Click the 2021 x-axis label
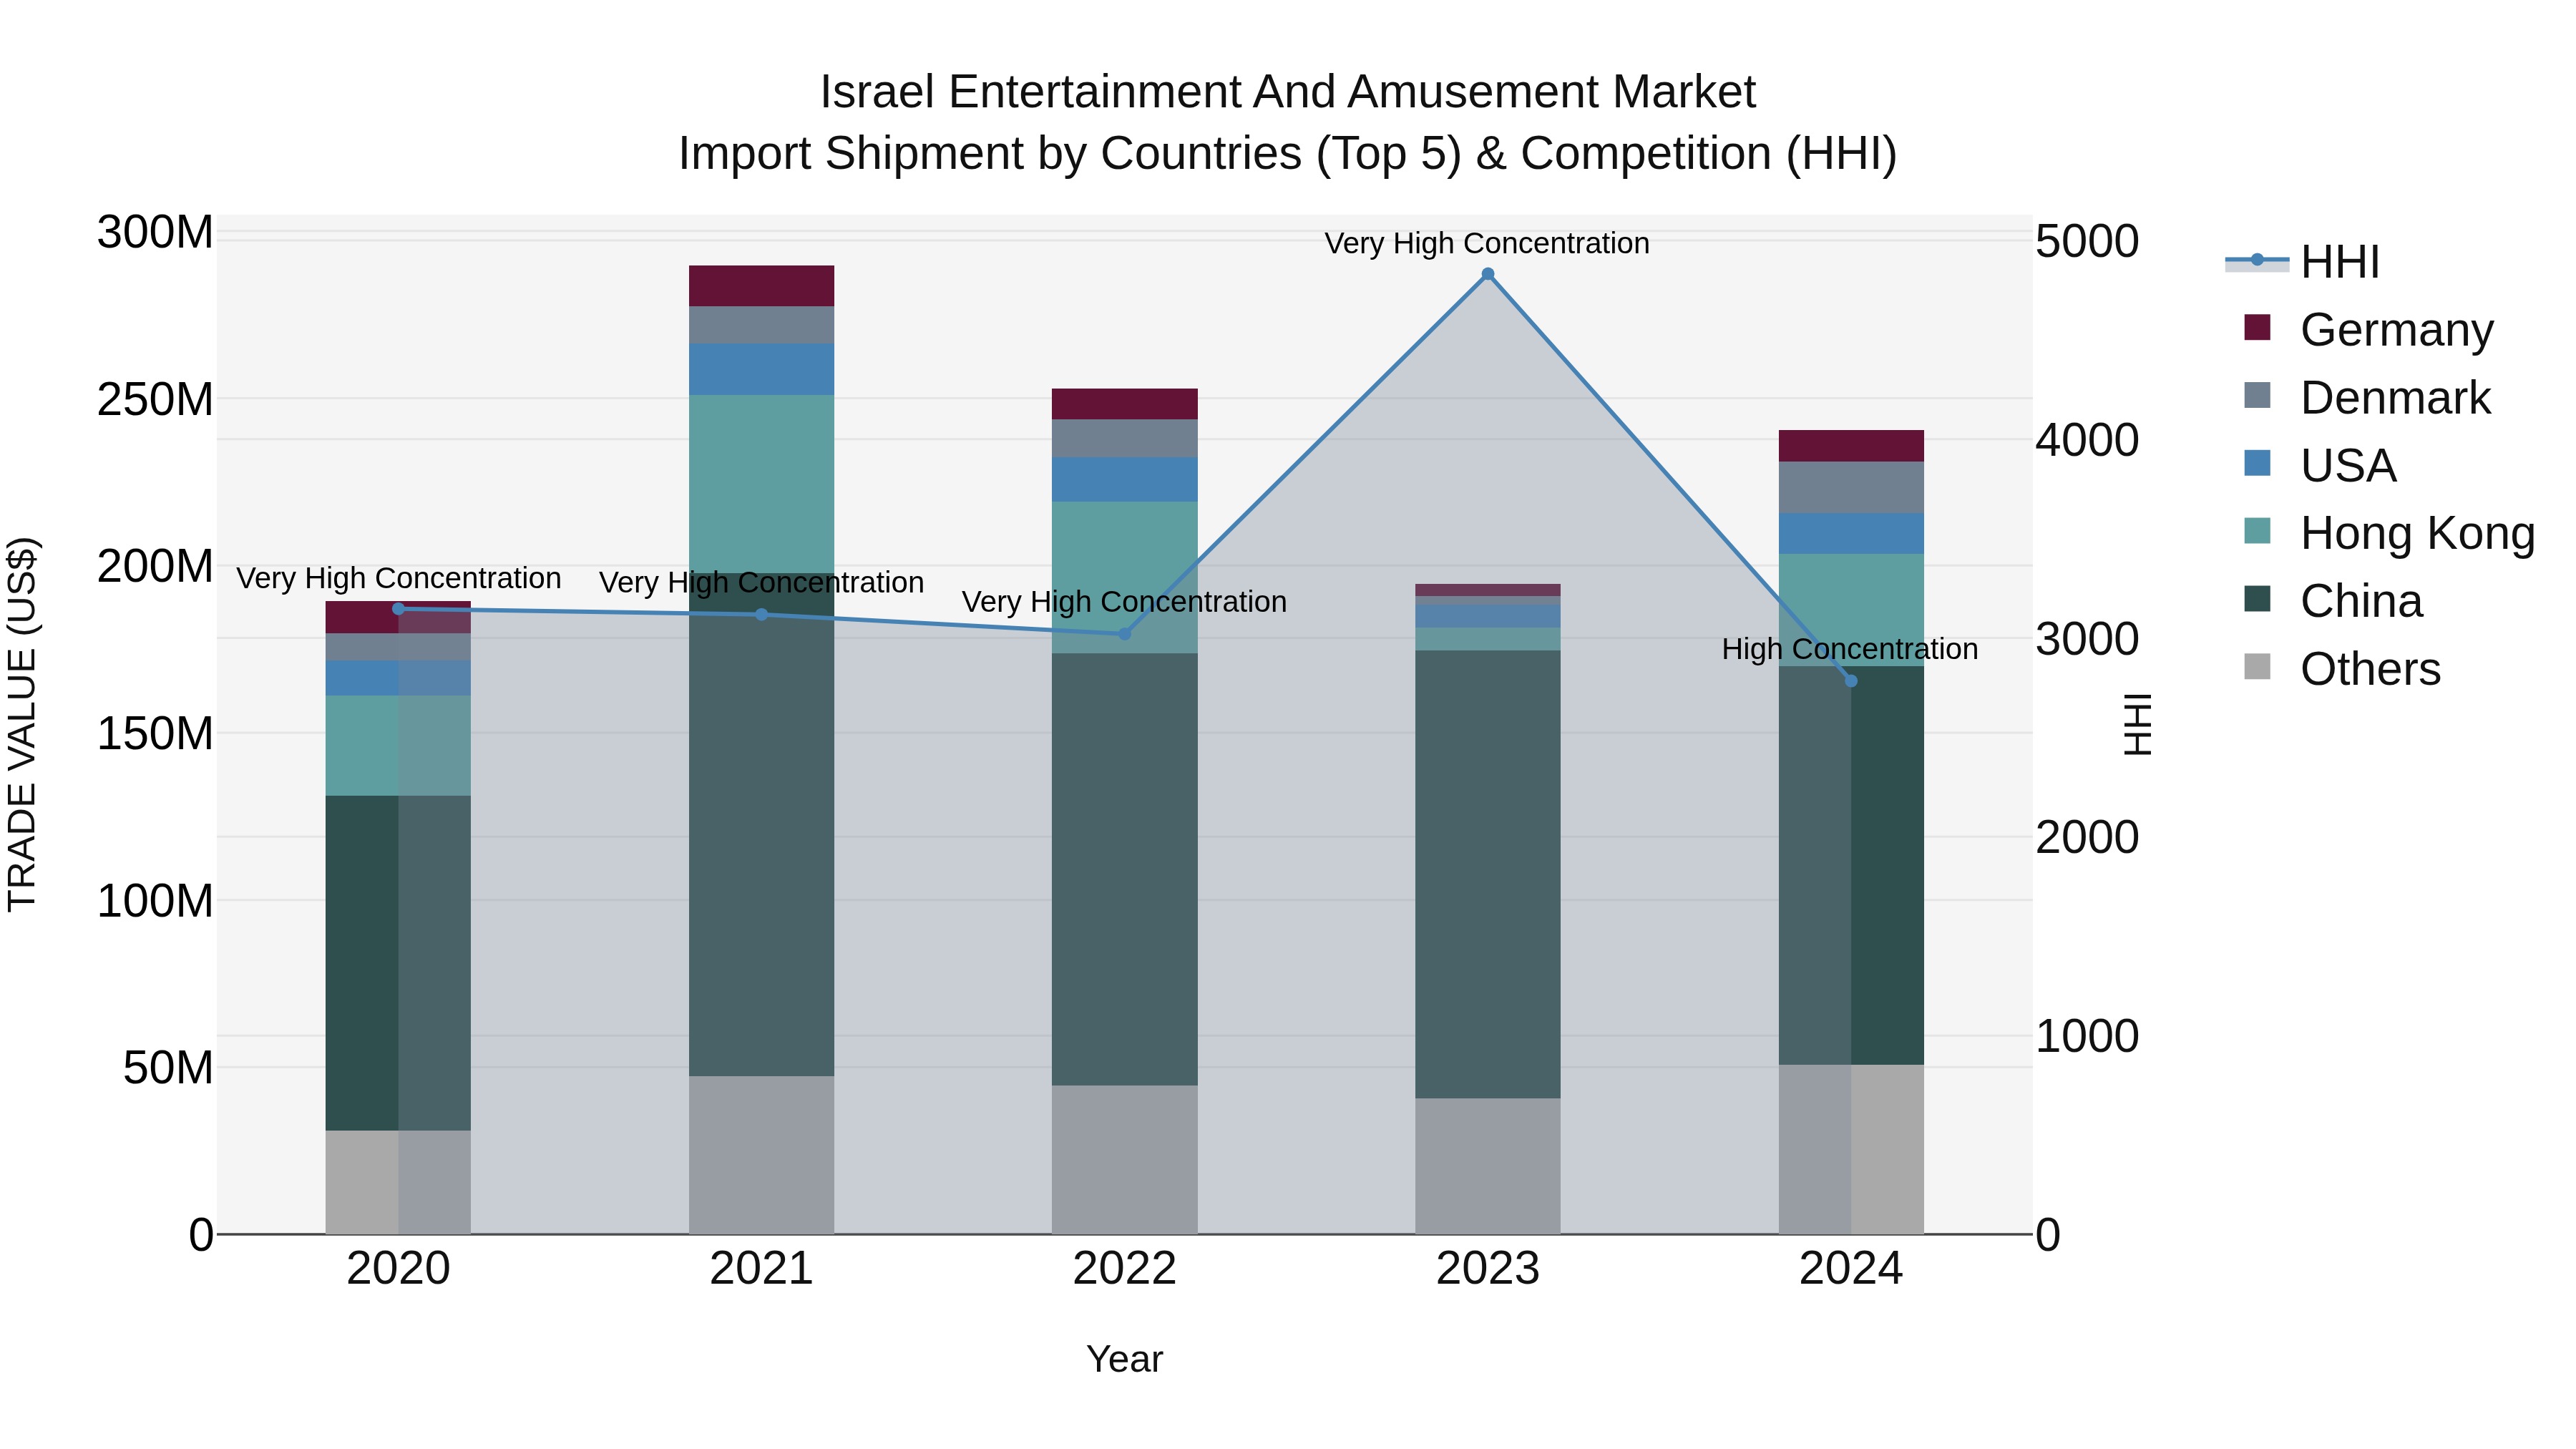 tap(762, 1269)
